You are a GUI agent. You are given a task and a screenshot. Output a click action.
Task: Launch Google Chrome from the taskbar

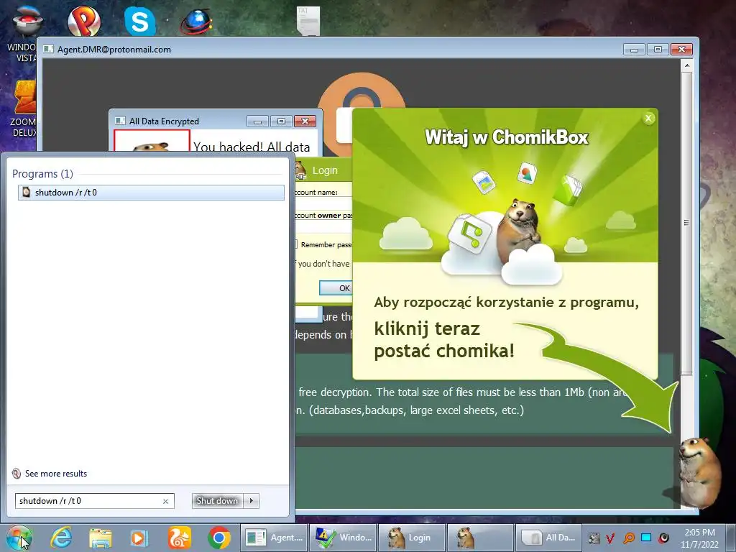[218, 538]
